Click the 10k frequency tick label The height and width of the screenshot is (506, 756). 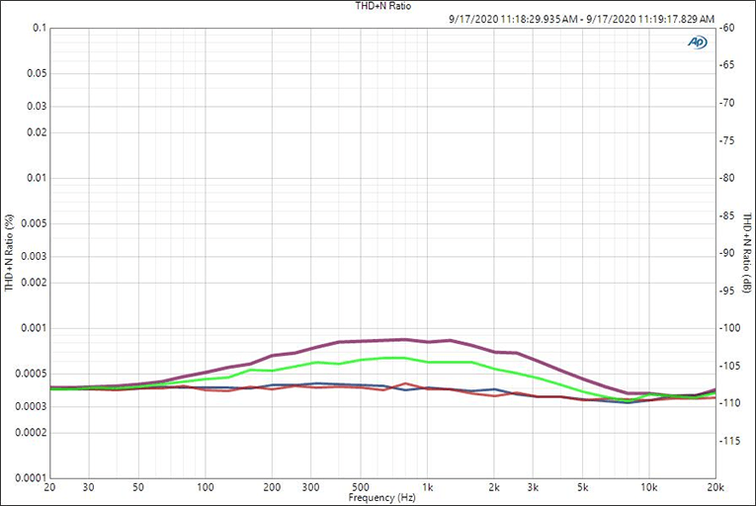click(649, 488)
